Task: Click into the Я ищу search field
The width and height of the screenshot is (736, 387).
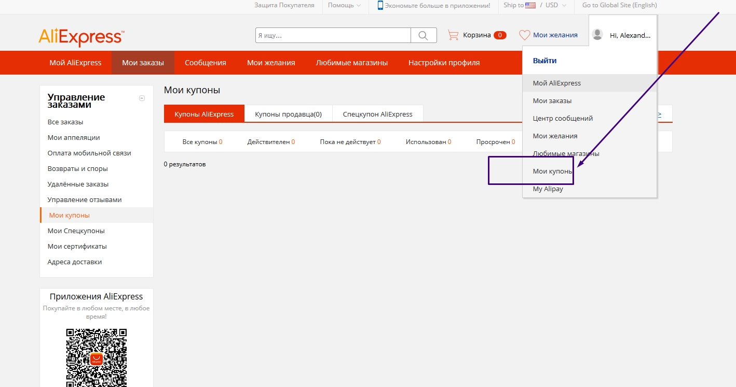Action: 333,35
